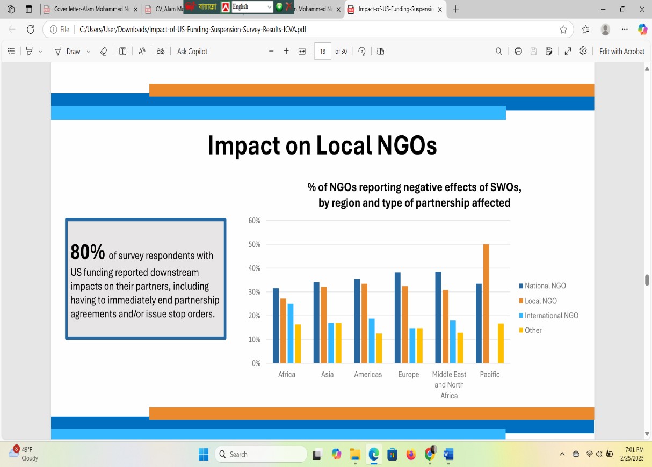The width and height of the screenshot is (652, 467).
Task: Search within the PDF
Action: tap(499, 52)
